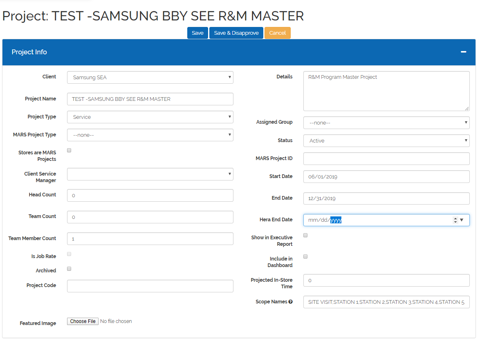Viewport: 480px width, 343px height.
Task: Grab the Details textarea resize handle
Action: tap(467, 108)
